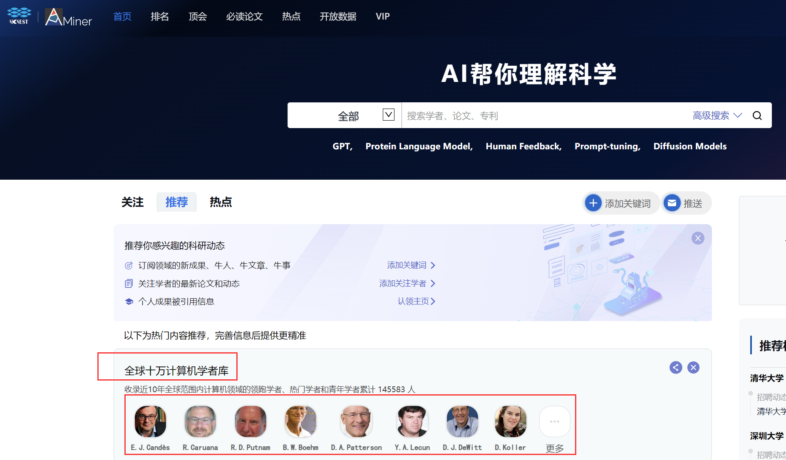This screenshot has height=460, width=786.
Task: Click the search magnifier icon
Action: (x=757, y=115)
